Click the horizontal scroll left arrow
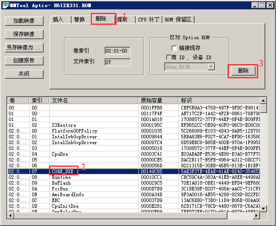This screenshot has height=226, width=276. click(11, 215)
